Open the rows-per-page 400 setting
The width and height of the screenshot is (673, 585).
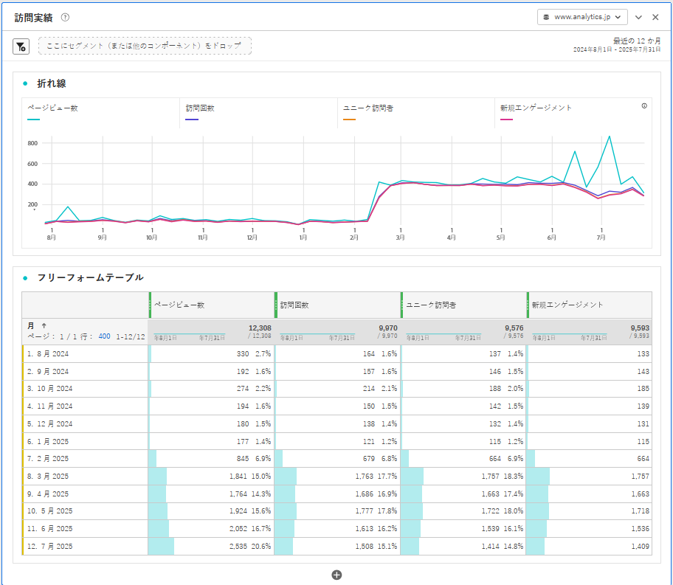[x=104, y=336]
